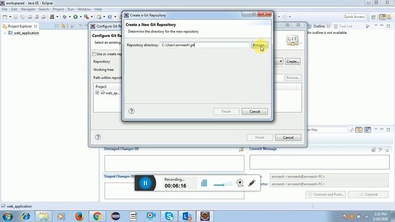Image resolution: width=395 pixels, height=222 pixels.
Task: Click the green Run toolbar icon
Action: click(x=75, y=17)
